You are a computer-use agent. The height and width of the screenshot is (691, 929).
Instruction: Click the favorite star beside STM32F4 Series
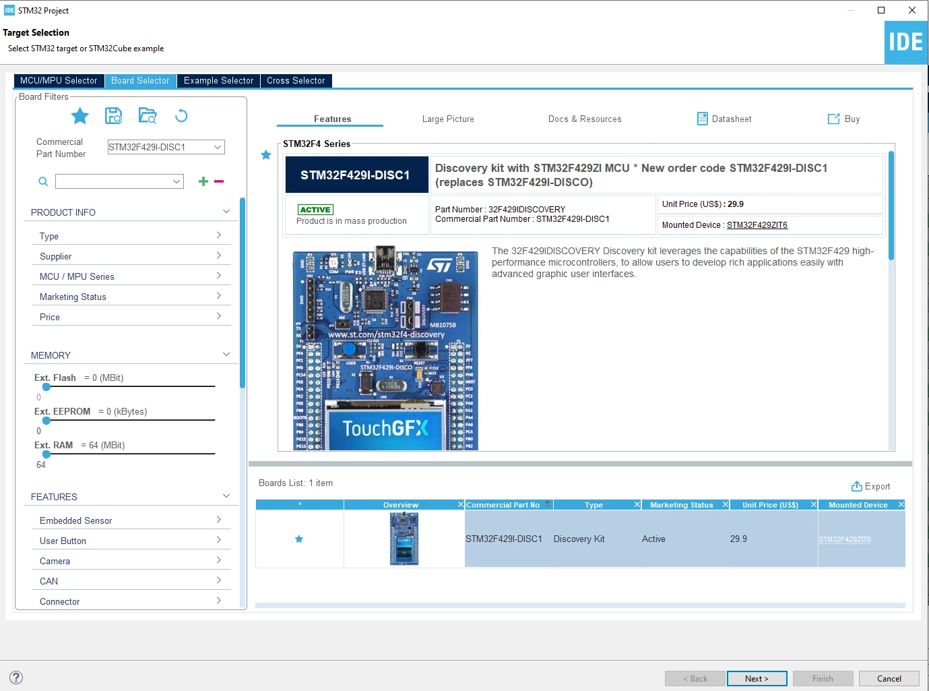tap(266, 155)
